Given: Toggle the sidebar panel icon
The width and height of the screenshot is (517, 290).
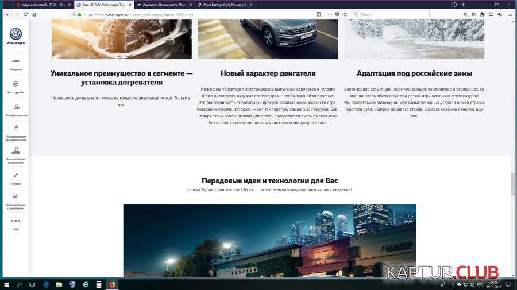Looking at the screenshot, I should 491,14.
